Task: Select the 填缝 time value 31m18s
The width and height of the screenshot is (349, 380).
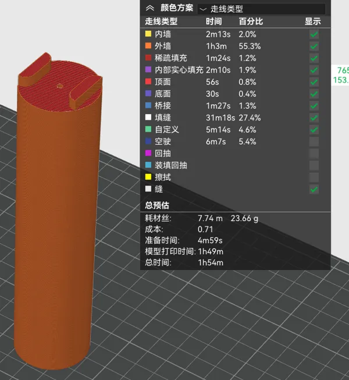Action: [220, 118]
